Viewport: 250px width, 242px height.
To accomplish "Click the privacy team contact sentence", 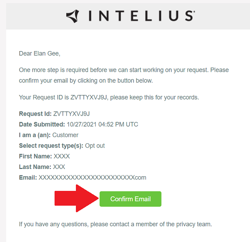I will click(115, 224).
